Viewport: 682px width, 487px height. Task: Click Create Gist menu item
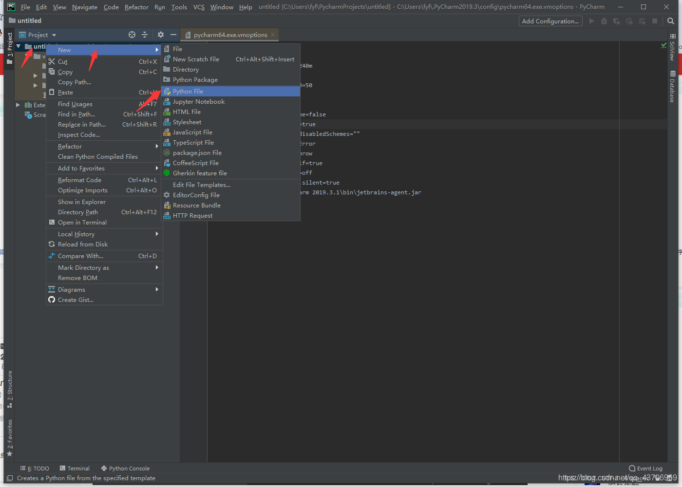pos(103,300)
